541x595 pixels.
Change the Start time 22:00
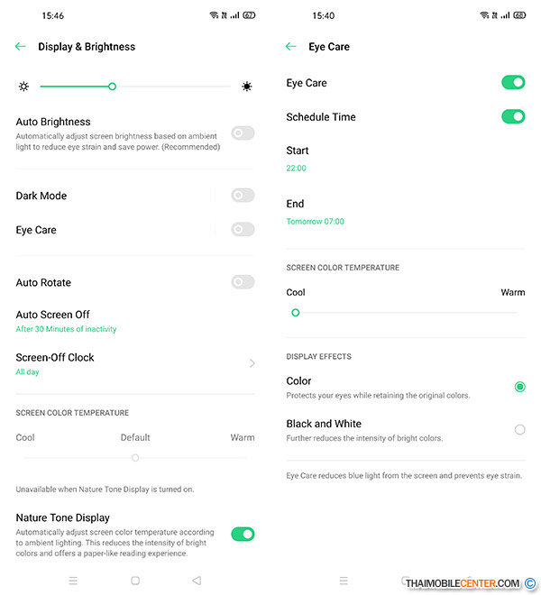point(296,168)
